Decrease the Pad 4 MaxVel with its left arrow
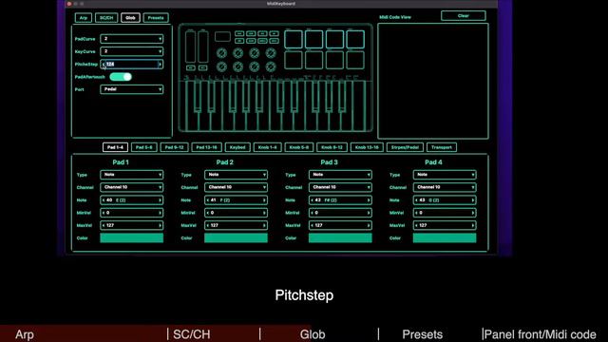The image size is (608, 342). tap(416, 225)
